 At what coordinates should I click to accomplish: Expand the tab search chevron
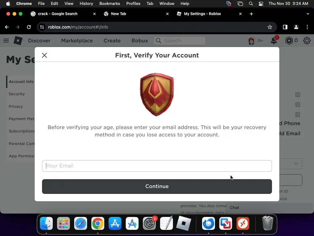pyautogui.click(x=308, y=14)
